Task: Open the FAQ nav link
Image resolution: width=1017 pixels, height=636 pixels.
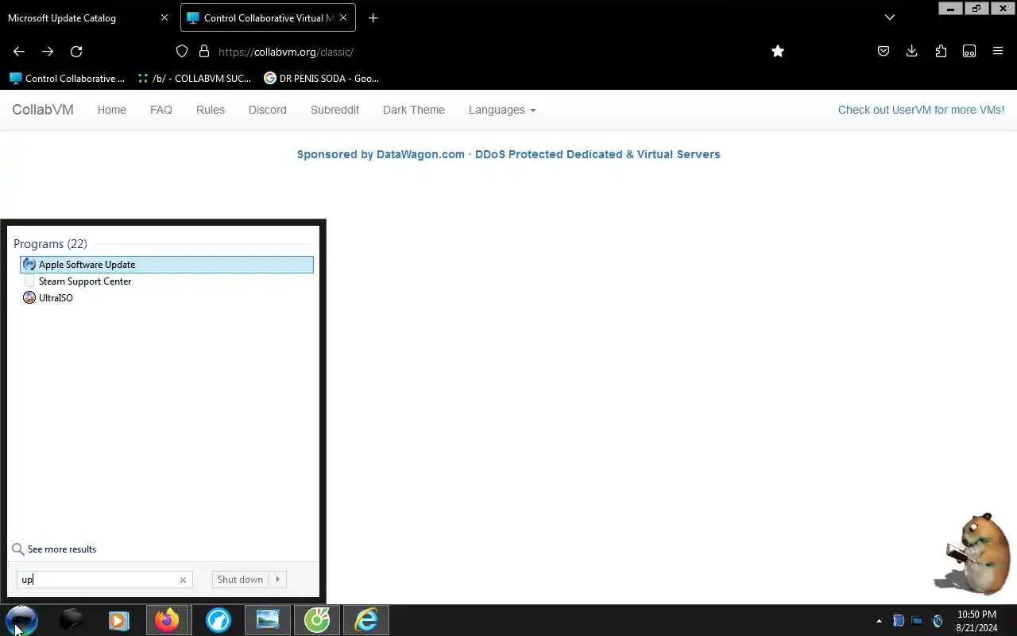Action: 161,110
